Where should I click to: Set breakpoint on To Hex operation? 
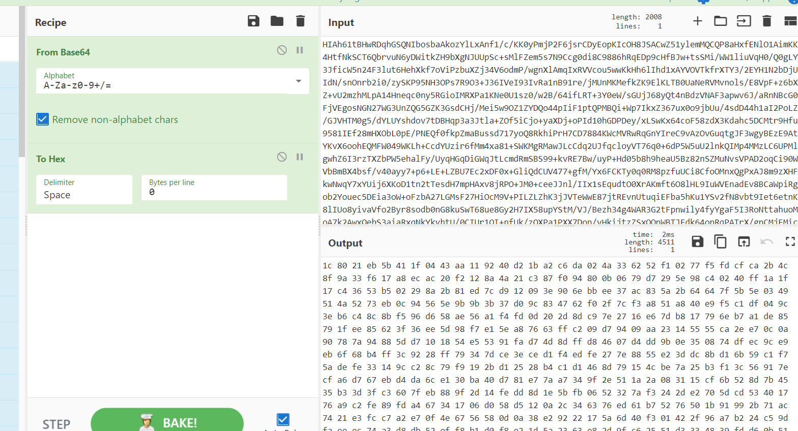(x=300, y=157)
